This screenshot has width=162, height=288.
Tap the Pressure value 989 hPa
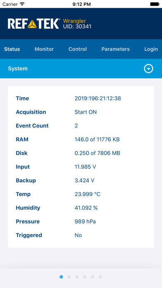(x=85, y=221)
